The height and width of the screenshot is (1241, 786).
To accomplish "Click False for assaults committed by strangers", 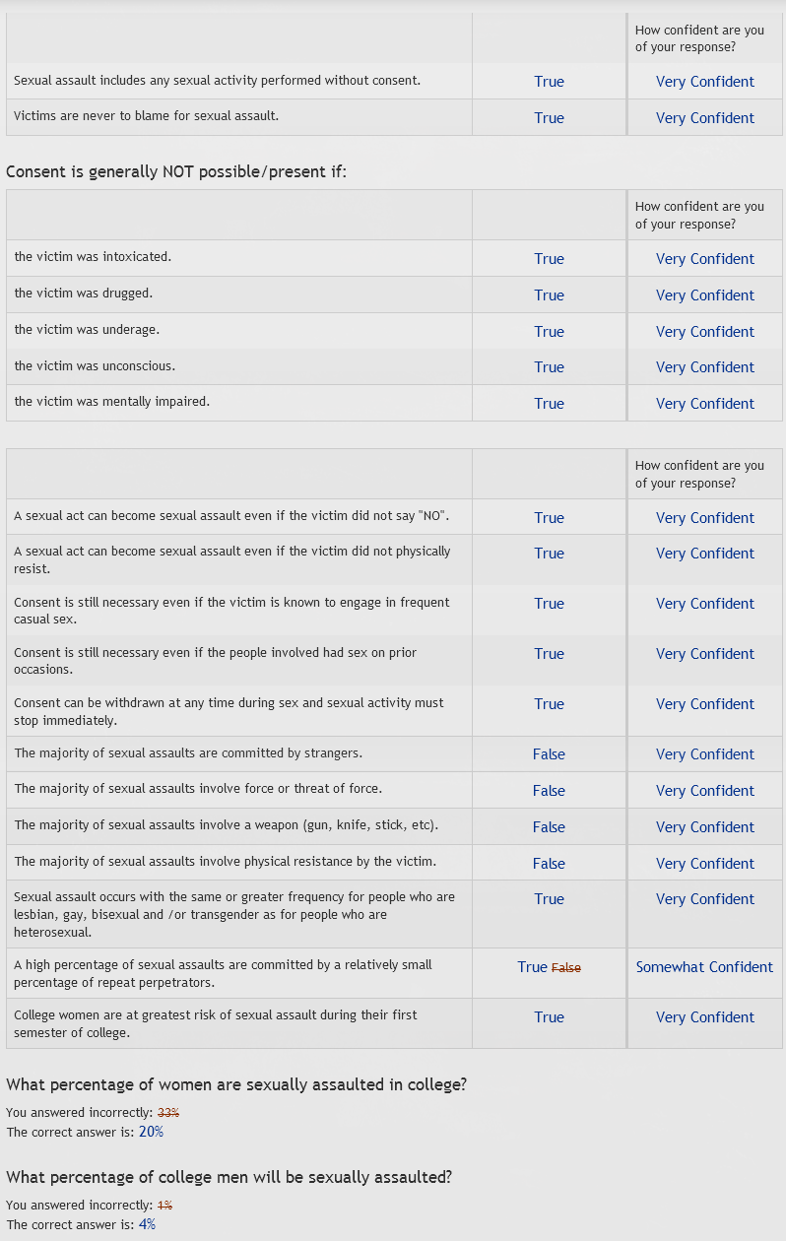I will pos(549,754).
